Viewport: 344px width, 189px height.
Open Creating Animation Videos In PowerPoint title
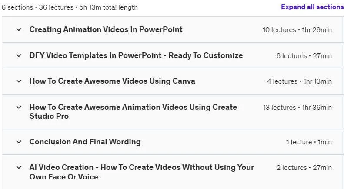click(106, 29)
